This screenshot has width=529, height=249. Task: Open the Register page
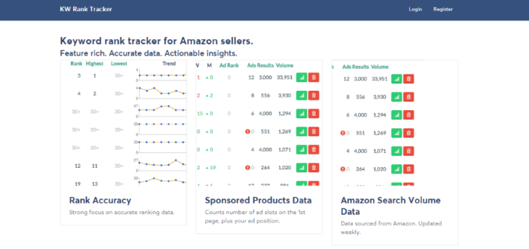coord(443,10)
